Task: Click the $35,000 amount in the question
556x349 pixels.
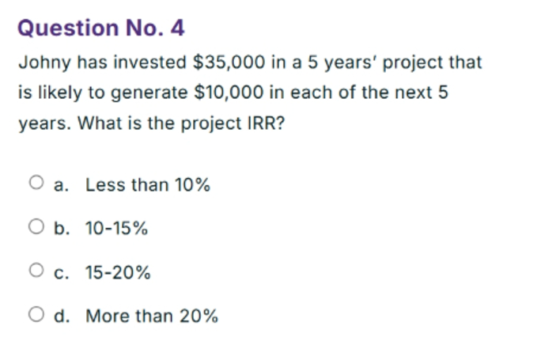Action: point(229,62)
